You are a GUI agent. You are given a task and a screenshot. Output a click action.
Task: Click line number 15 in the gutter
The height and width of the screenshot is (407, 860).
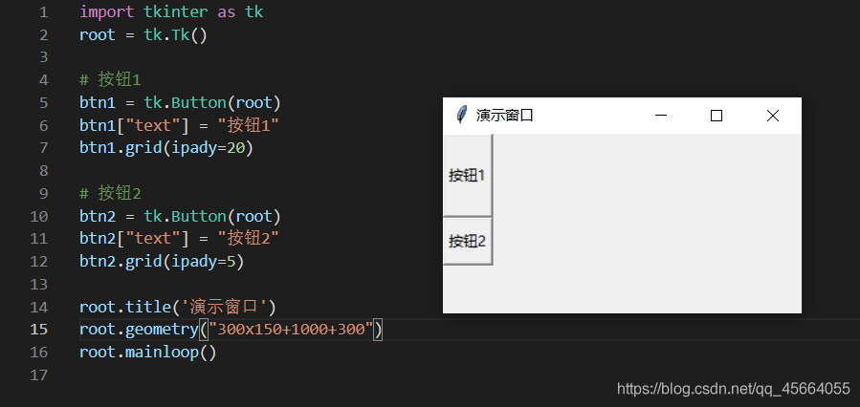click(39, 330)
